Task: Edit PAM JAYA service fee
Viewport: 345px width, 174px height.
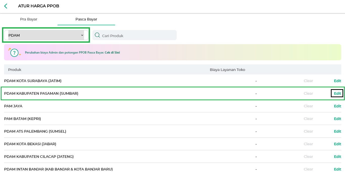Action: [x=337, y=106]
